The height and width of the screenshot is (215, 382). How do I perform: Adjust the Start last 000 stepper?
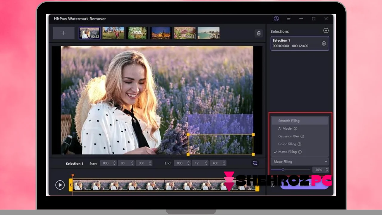tap(150, 163)
